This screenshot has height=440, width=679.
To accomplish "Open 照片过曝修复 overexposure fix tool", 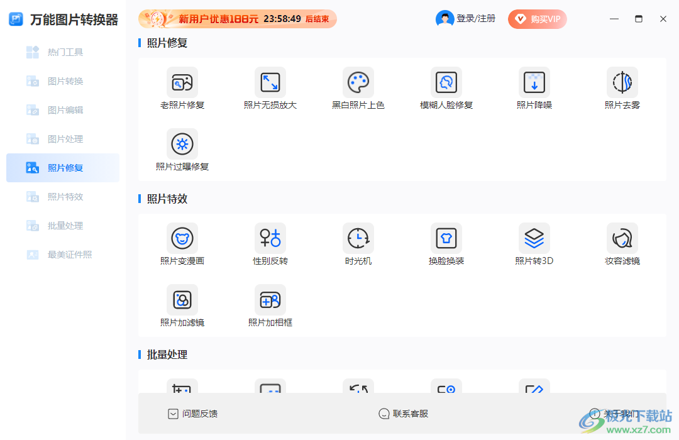I will 182,150.
